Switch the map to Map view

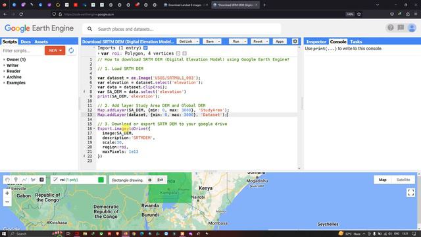pos(383,180)
